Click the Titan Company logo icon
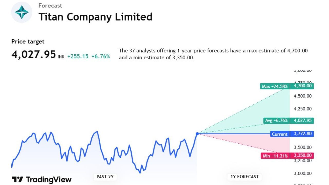 click(22, 12)
